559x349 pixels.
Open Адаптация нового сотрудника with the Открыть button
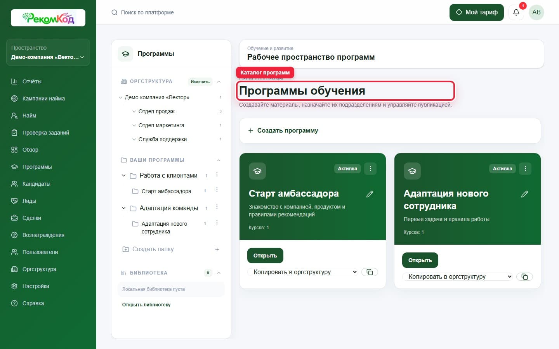pyautogui.click(x=420, y=260)
